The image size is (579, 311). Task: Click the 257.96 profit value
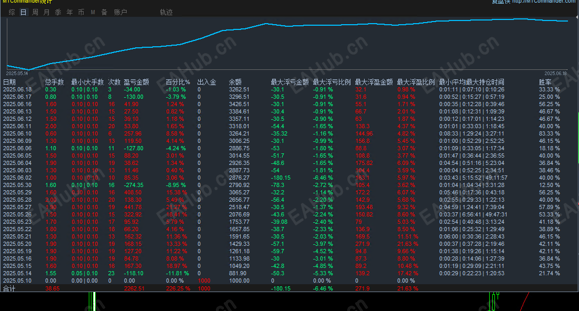point(133,133)
